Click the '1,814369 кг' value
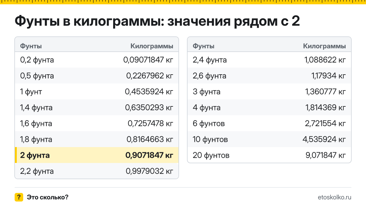Screen dimensions: 366x207 pos(325,108)
